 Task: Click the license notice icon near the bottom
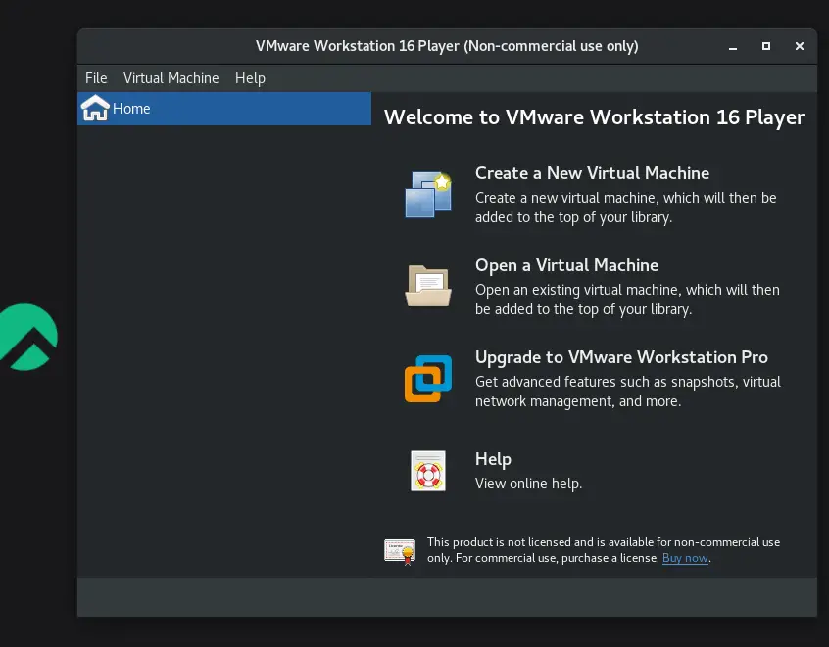pyautogui.click(x=399, y=550)
